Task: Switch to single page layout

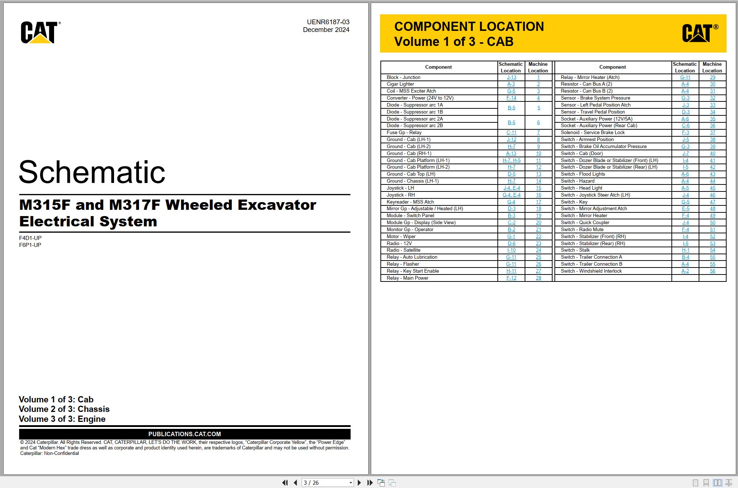Action: (695, 483)
